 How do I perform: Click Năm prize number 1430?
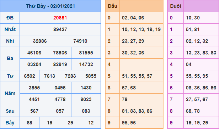tap(86, 88)
